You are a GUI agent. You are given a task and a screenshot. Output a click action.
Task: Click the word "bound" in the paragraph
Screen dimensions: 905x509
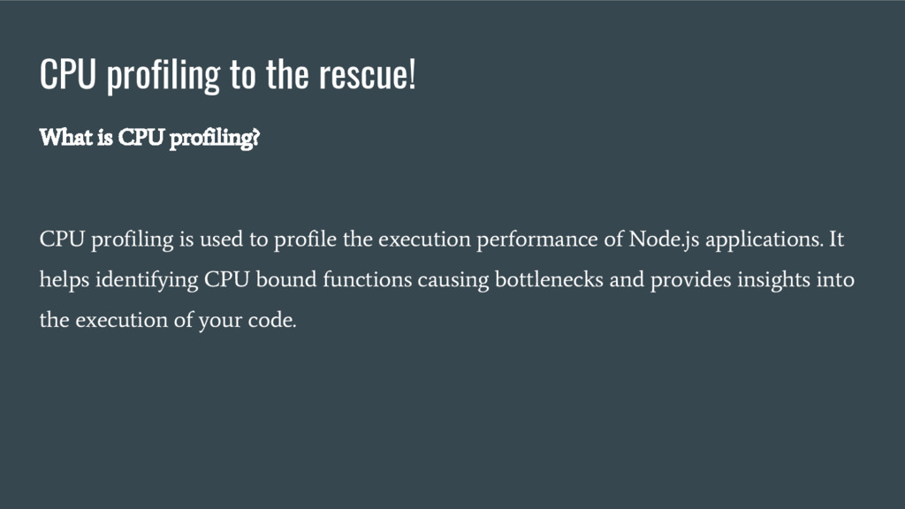point(289,280)
